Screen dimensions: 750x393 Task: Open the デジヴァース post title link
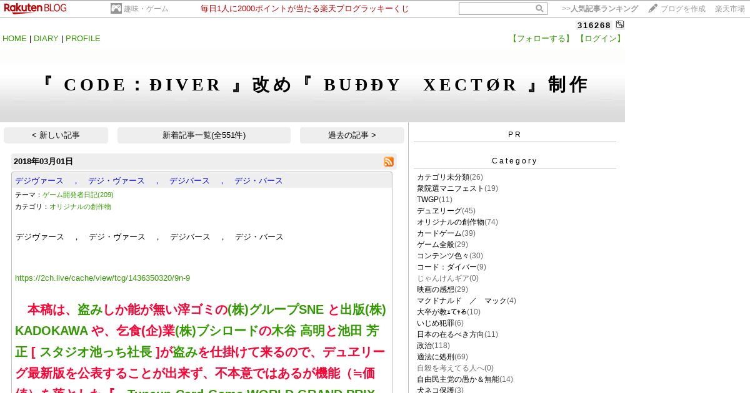pyautogui.click(x=149, y=180)
